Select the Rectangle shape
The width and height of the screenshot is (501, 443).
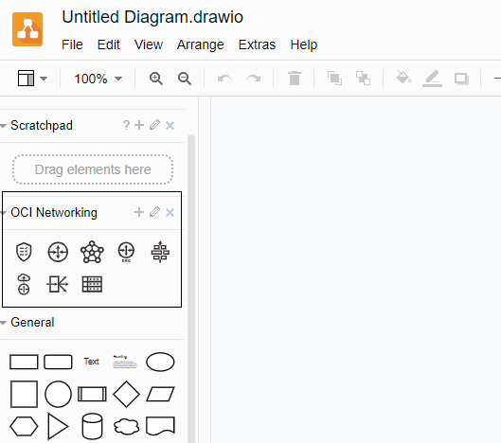[24, 362]
